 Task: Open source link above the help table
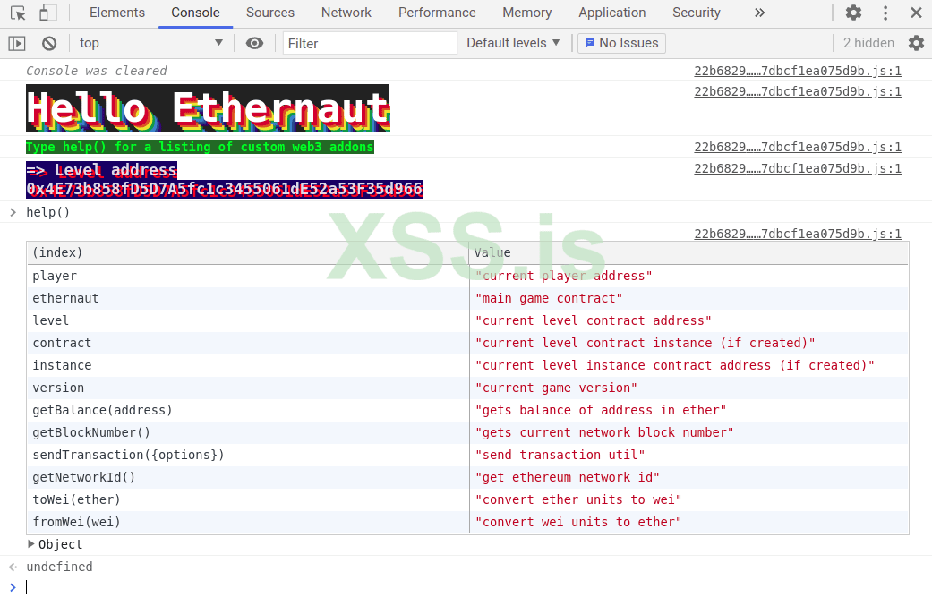798,234
